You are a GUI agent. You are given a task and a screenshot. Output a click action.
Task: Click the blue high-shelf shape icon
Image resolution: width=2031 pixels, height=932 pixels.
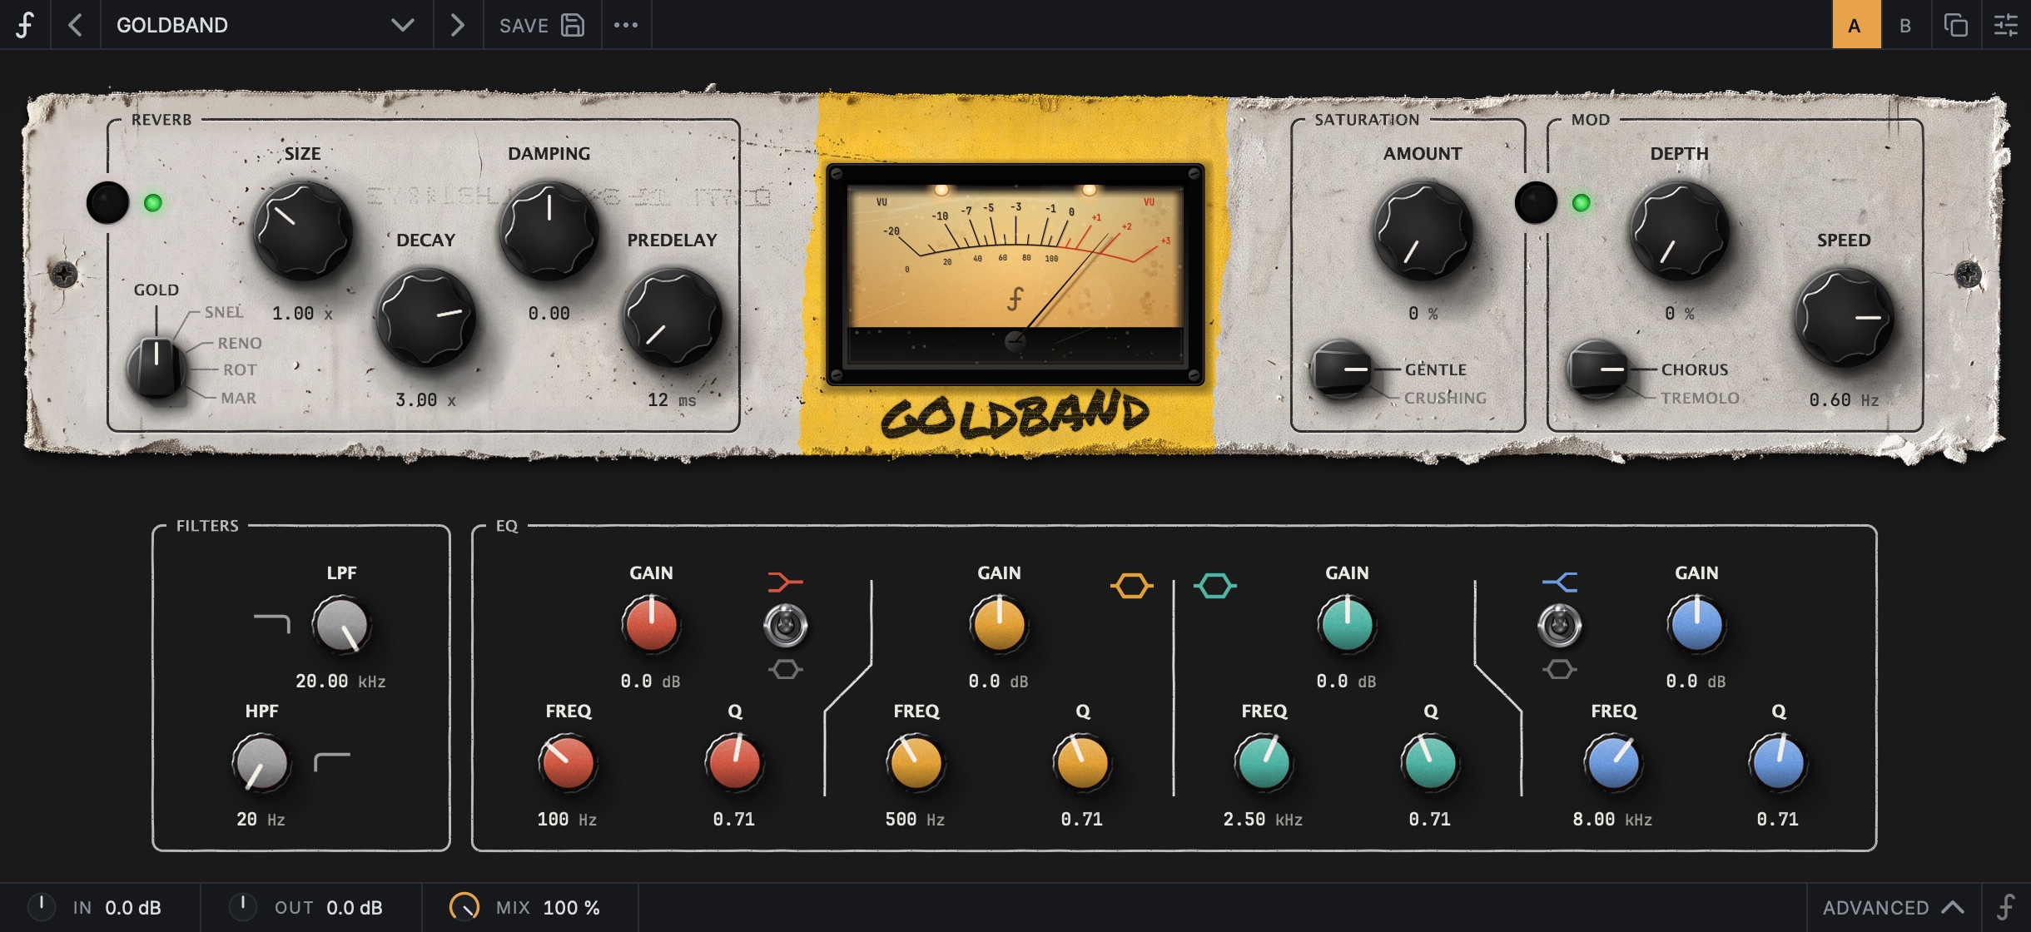click(x=1559, y=582)
